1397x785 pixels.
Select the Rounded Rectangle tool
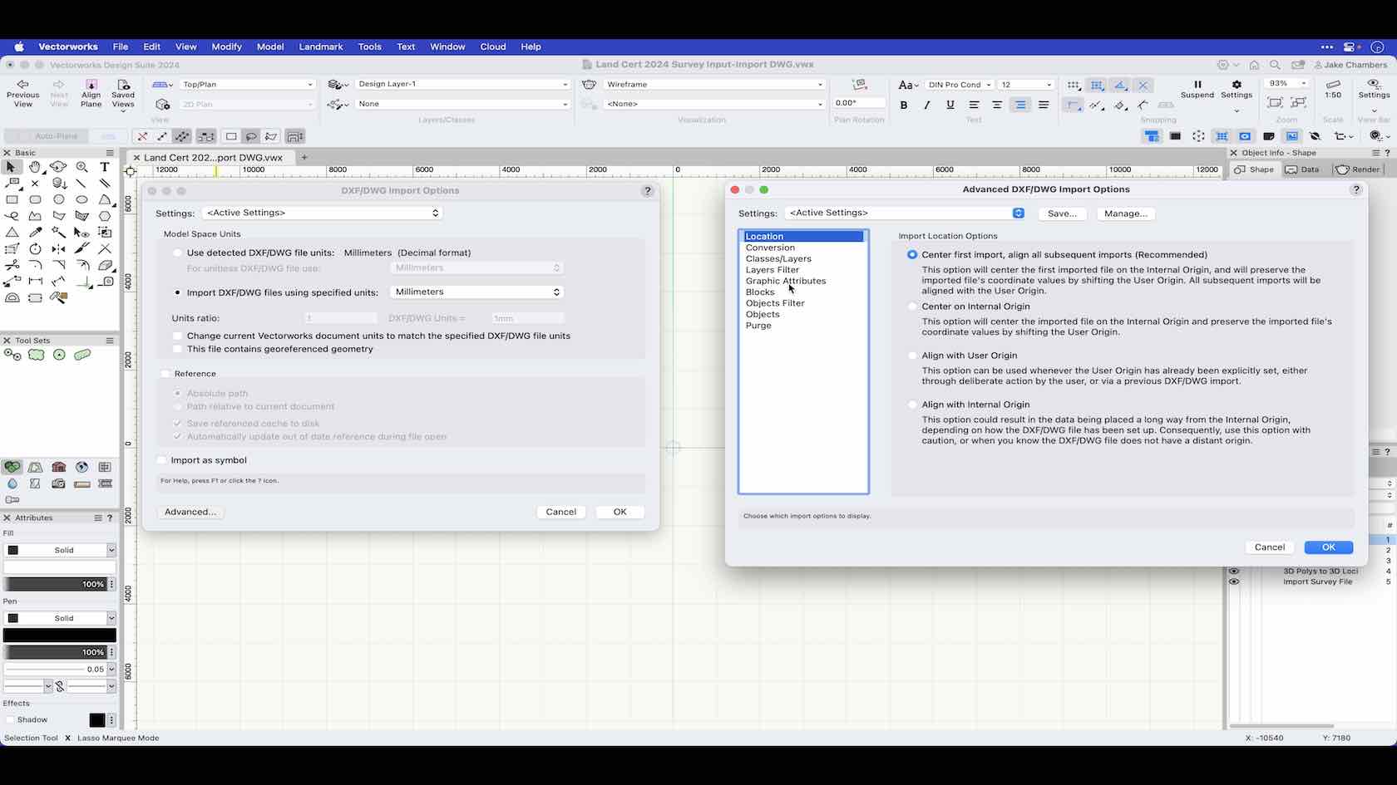click(x=35, y=200)
